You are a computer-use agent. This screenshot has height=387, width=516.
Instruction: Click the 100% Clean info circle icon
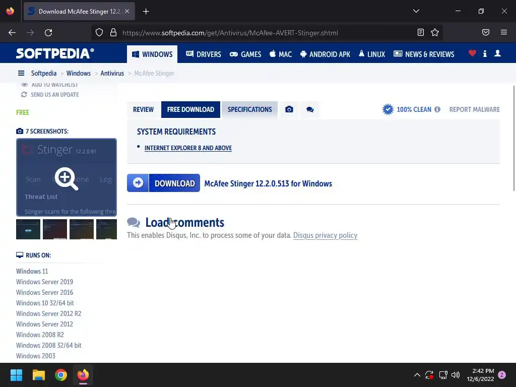pyautogui.click(x=437, y=109)
